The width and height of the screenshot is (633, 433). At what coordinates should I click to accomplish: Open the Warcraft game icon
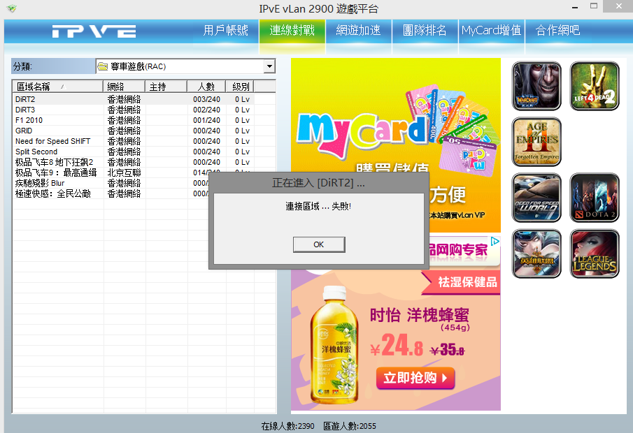point(536,86)
